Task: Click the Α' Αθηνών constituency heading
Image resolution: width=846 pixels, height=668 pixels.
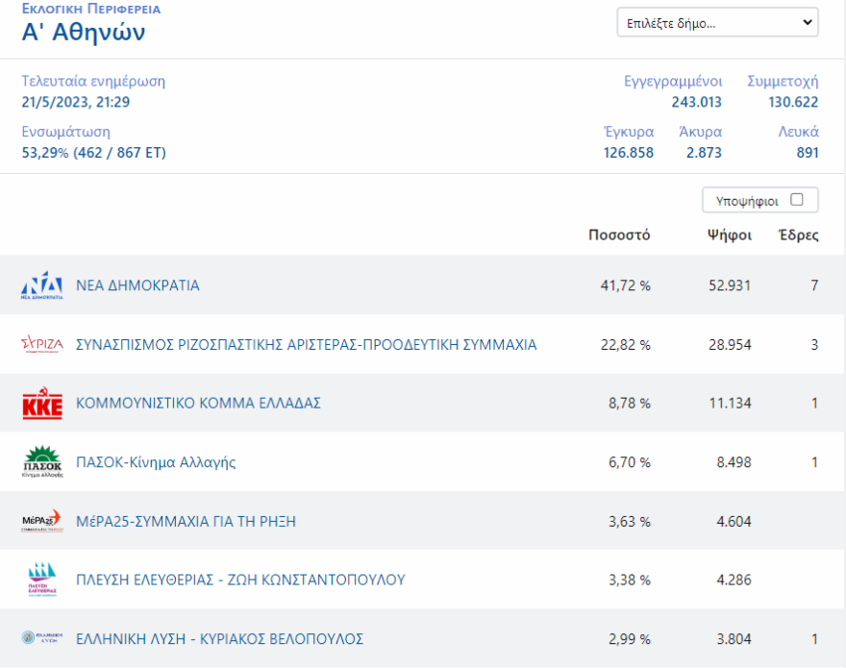Action: tap(84, 33)
